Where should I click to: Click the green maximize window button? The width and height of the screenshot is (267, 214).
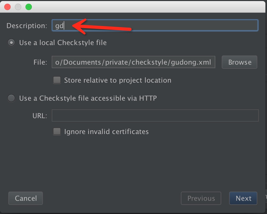[x=28, y=7]
